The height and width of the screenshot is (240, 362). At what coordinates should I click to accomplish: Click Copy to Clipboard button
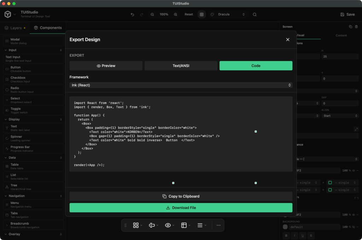click(181, 196)
